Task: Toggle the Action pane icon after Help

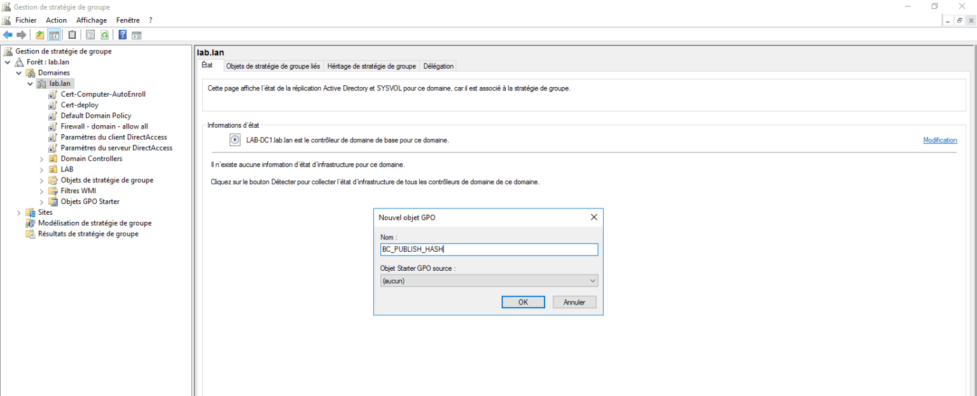Action: (136, 35)
